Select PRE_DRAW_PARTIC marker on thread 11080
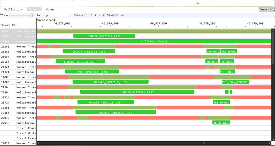 click(x=236, y=82)
